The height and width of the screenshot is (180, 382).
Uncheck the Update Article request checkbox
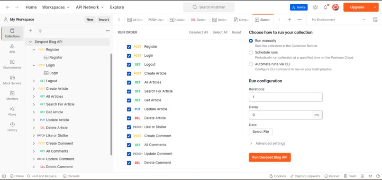coord(129,109)
